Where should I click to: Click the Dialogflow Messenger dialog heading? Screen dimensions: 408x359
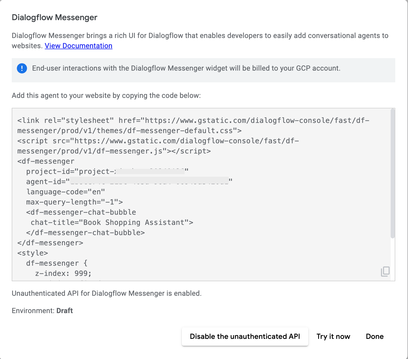(55, 18)
